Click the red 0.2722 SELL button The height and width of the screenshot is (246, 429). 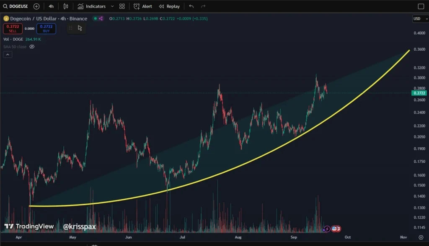point(13,28)
